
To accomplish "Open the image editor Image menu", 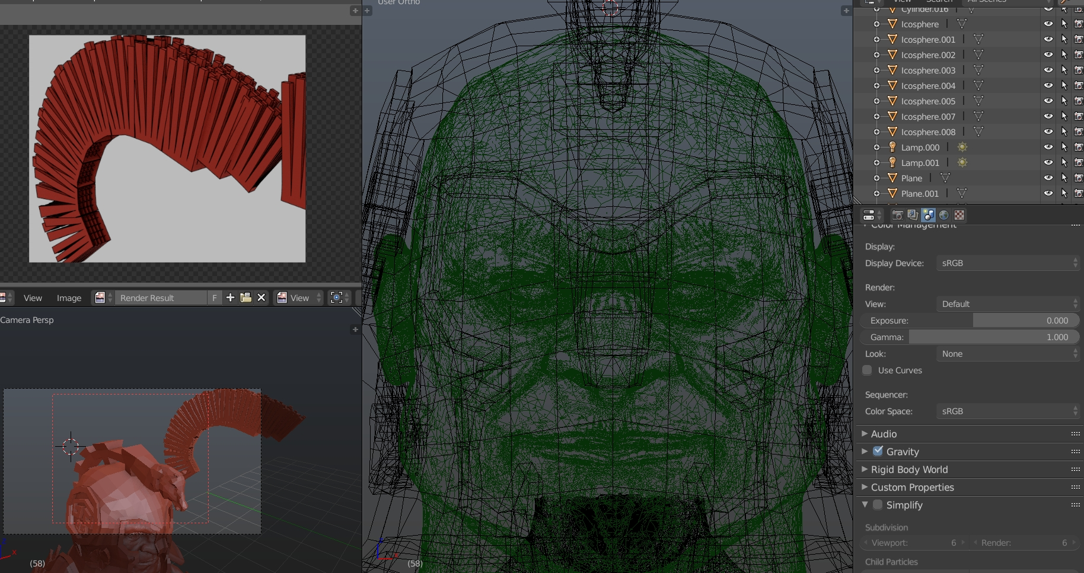I will point(69,298).
